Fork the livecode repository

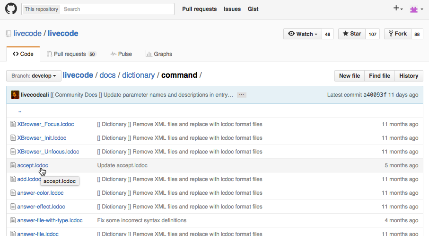pos(397,34)
